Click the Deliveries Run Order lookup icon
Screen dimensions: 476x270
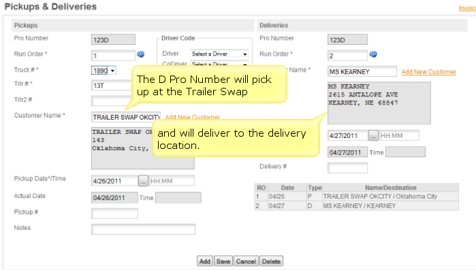pyautogui.click(x=373, y=54)
